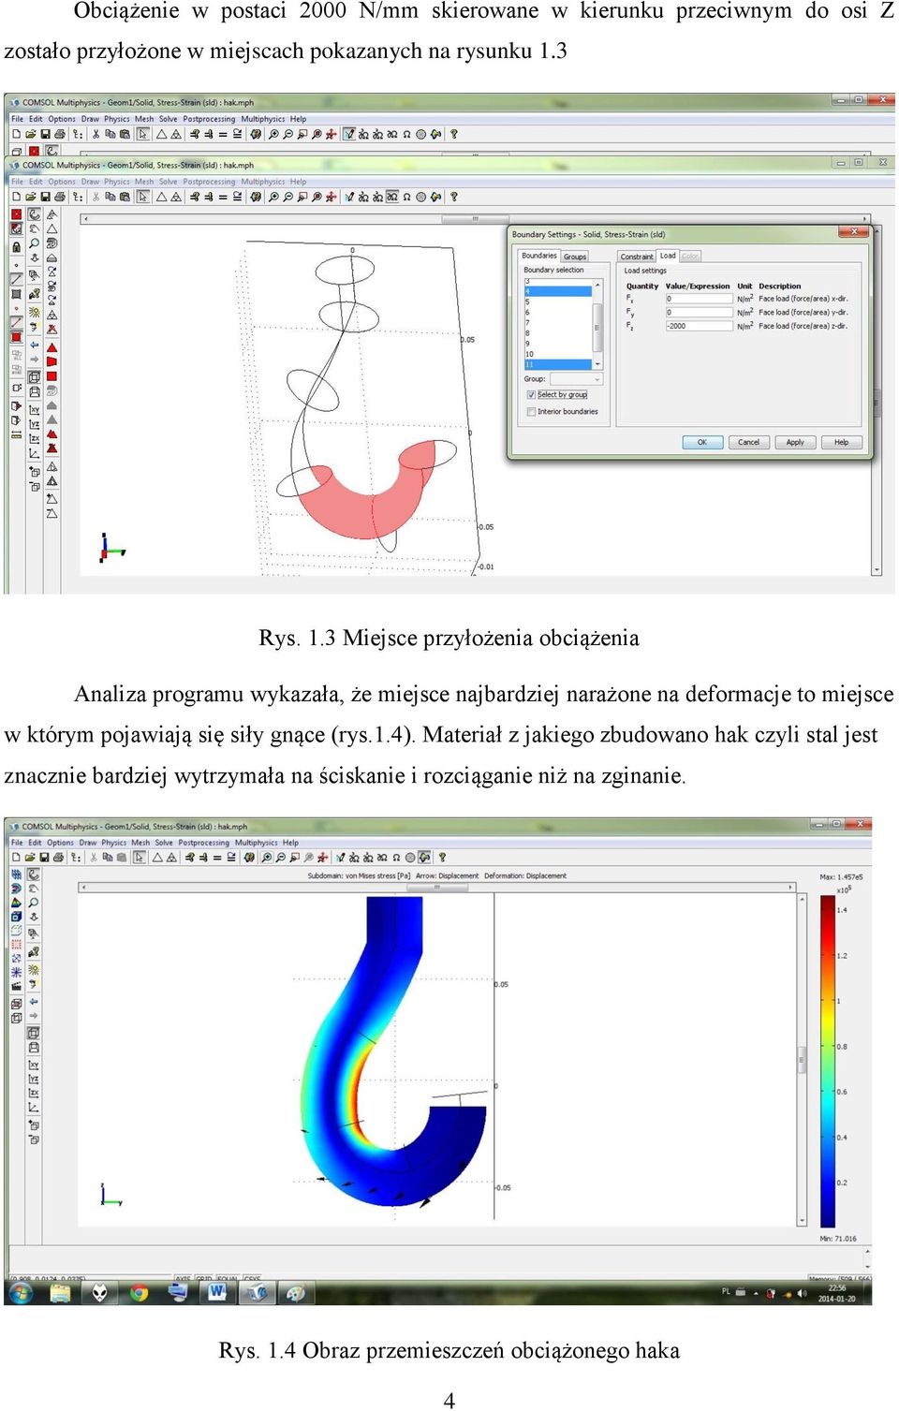Screen dimensions: 899x1411
Task: Click Open file icon in topmost background COMSOL toolbar
Action: (x=31, y=134)
